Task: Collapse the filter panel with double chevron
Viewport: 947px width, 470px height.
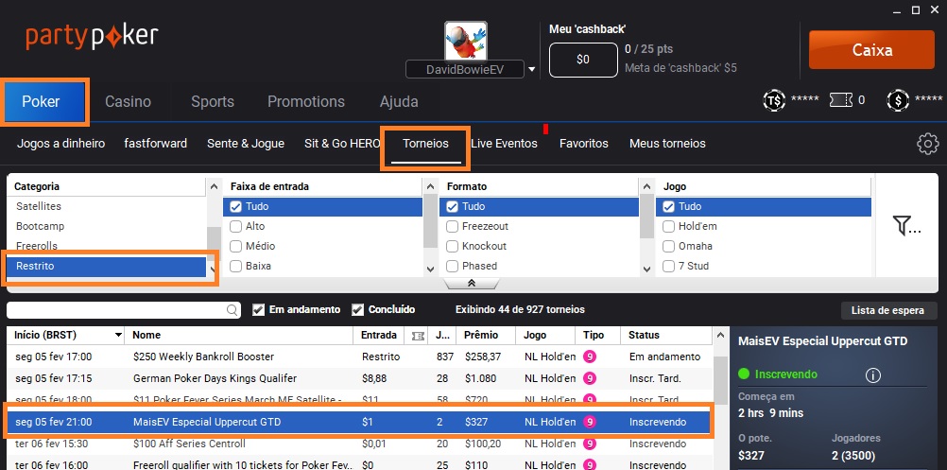Action: click(x=472, y=284)
